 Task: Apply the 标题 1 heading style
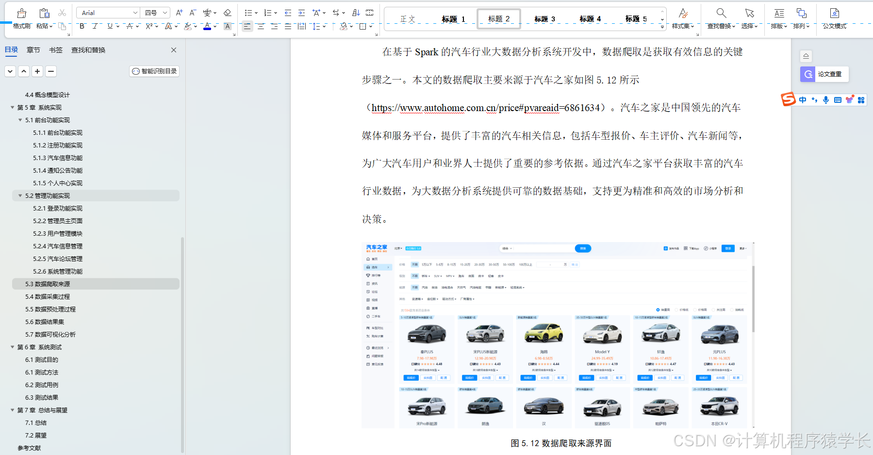pyautogui.click(x=453, y=19)
